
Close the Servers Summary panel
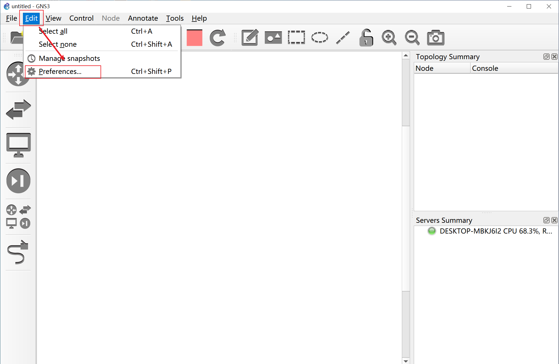pyautogui.click(x=554, y=220)
